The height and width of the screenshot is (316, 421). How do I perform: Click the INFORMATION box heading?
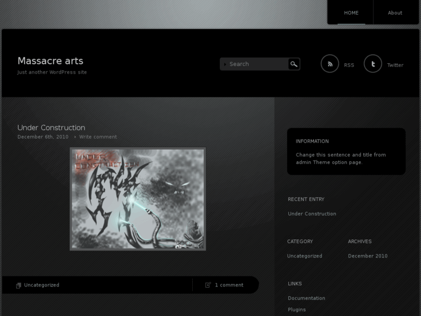click(312, 141)
